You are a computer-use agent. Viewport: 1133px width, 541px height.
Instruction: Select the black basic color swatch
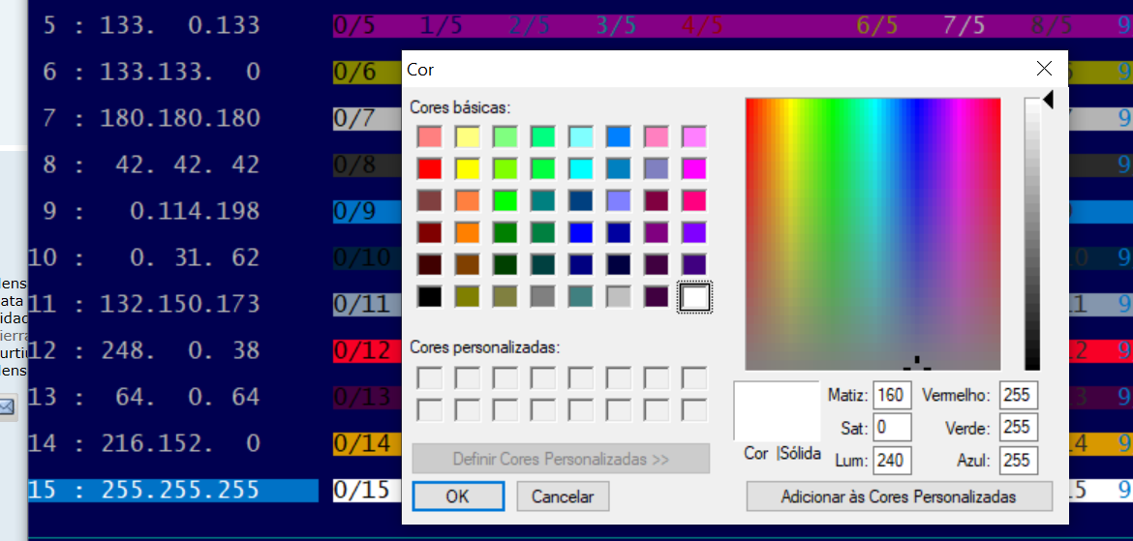coord(430,296)
